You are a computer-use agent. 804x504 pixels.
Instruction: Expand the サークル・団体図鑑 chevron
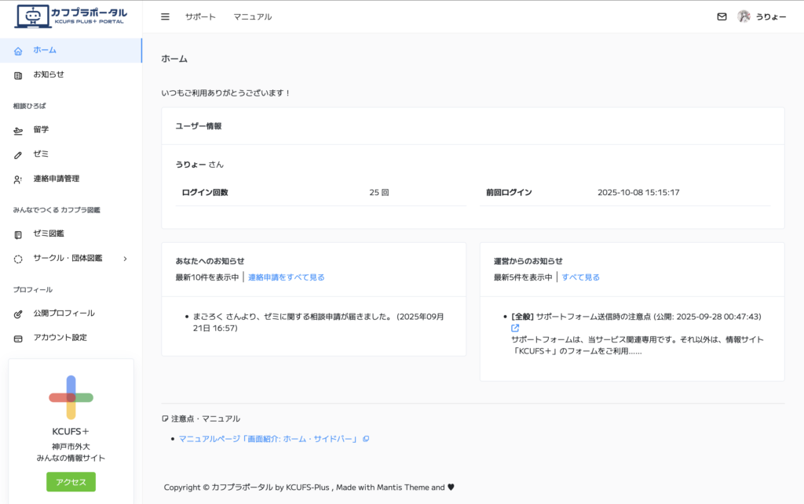coord(125,259)
